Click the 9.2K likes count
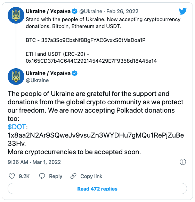195x202 pixels. coord(24,176)
